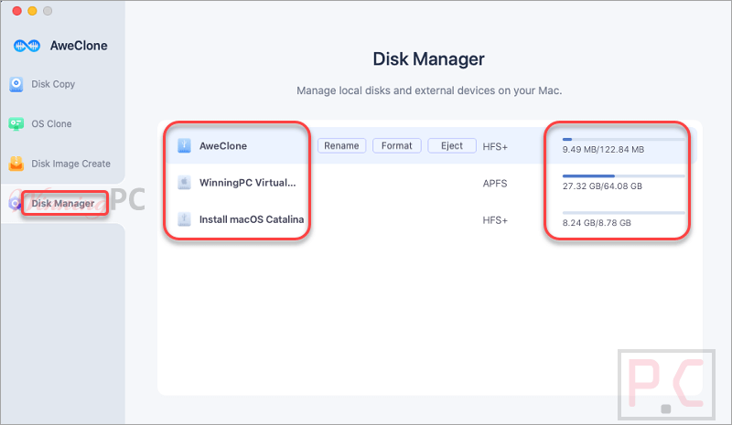Click the Install macOS Catalina drive icon
Viewport: 732px width, 425px height.
pyautogui.click(x=185, y=218)
